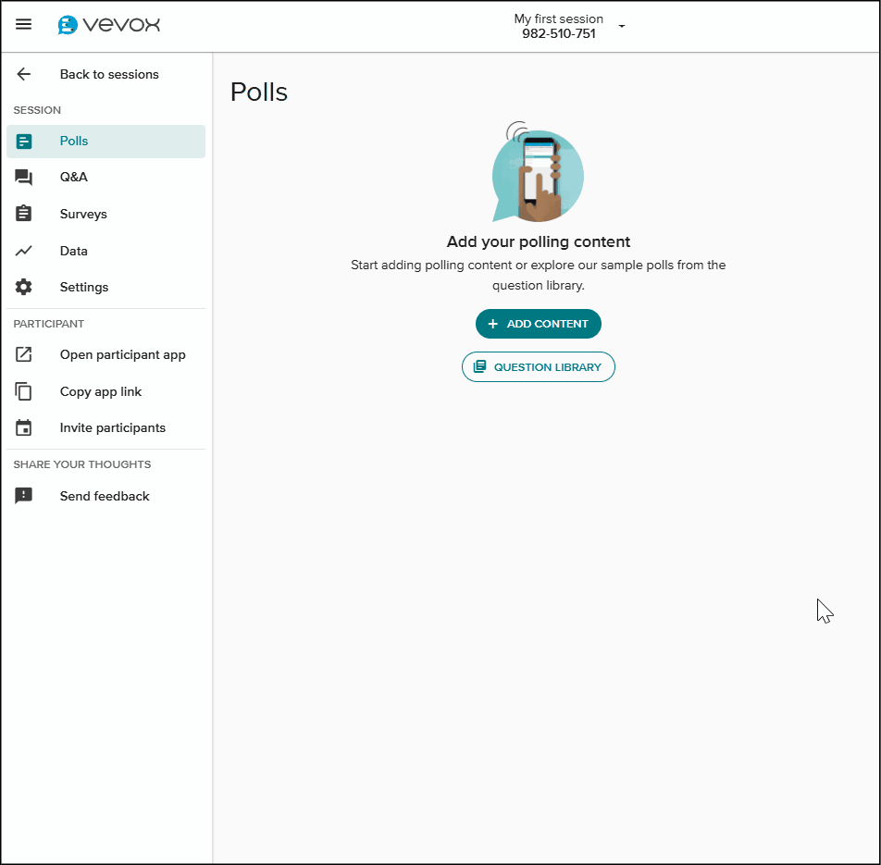Select the Q&A menu item
The image size is (881, 865).
tap(74, 178)
